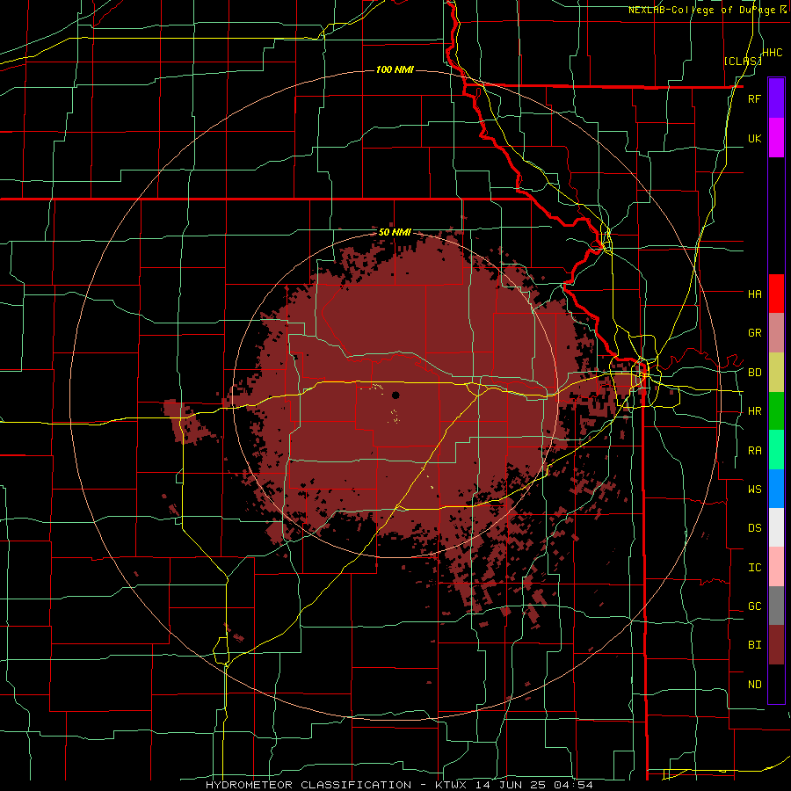Click the 14 JUN 25 date text
Viewport: 791px width, 791px height.
click(x=513, y=785)
